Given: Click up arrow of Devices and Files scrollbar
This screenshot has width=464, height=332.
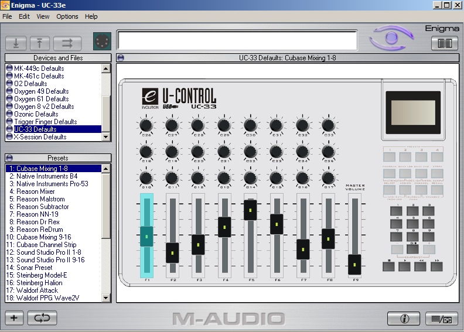Looking at the screenshot, I should (x=106, y=69).
